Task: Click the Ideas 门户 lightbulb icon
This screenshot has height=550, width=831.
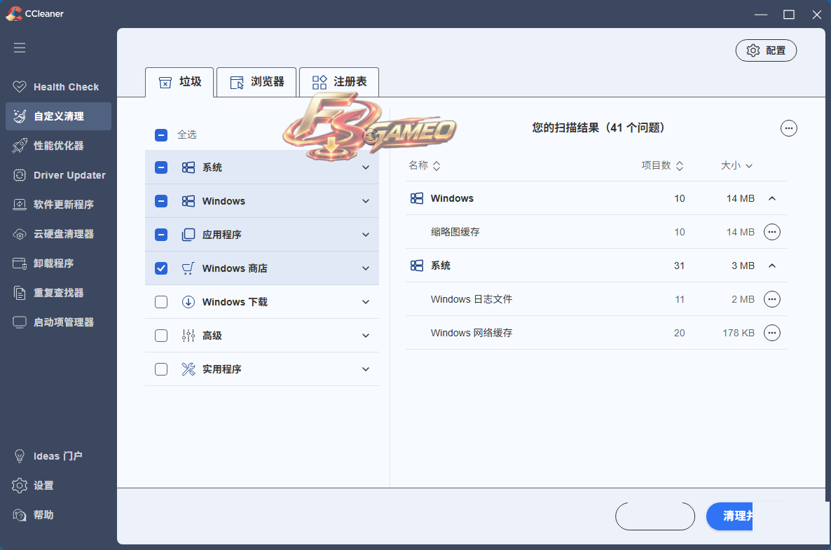Action: (20, 456)
